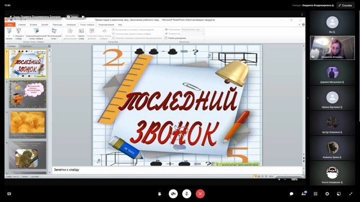Adjust the PowerPoint zoom slider

tap(287, 176)
